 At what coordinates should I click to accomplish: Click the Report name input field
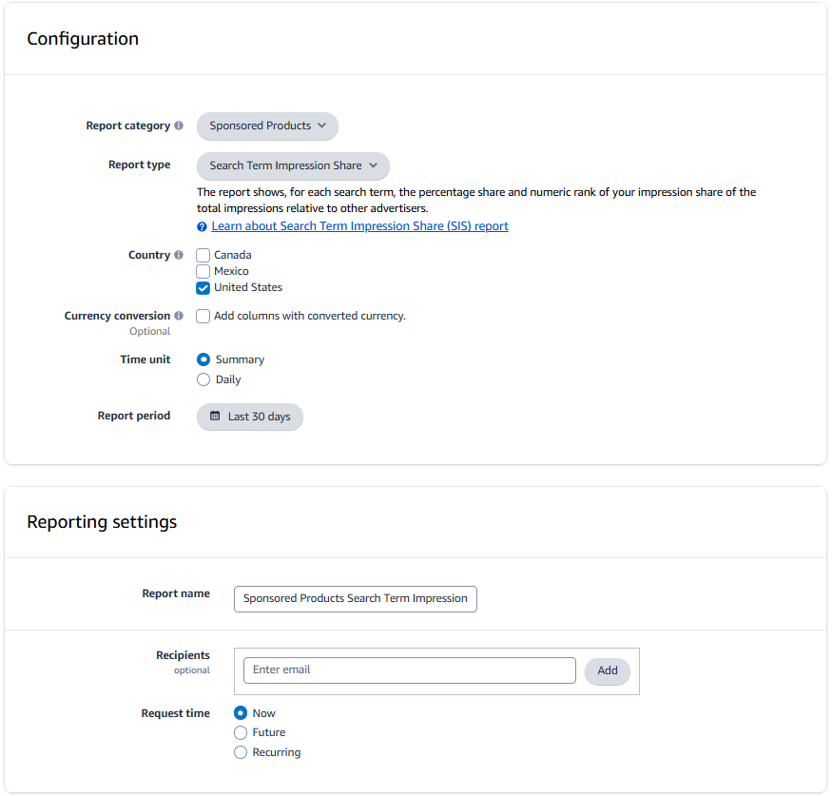[356, 599]
